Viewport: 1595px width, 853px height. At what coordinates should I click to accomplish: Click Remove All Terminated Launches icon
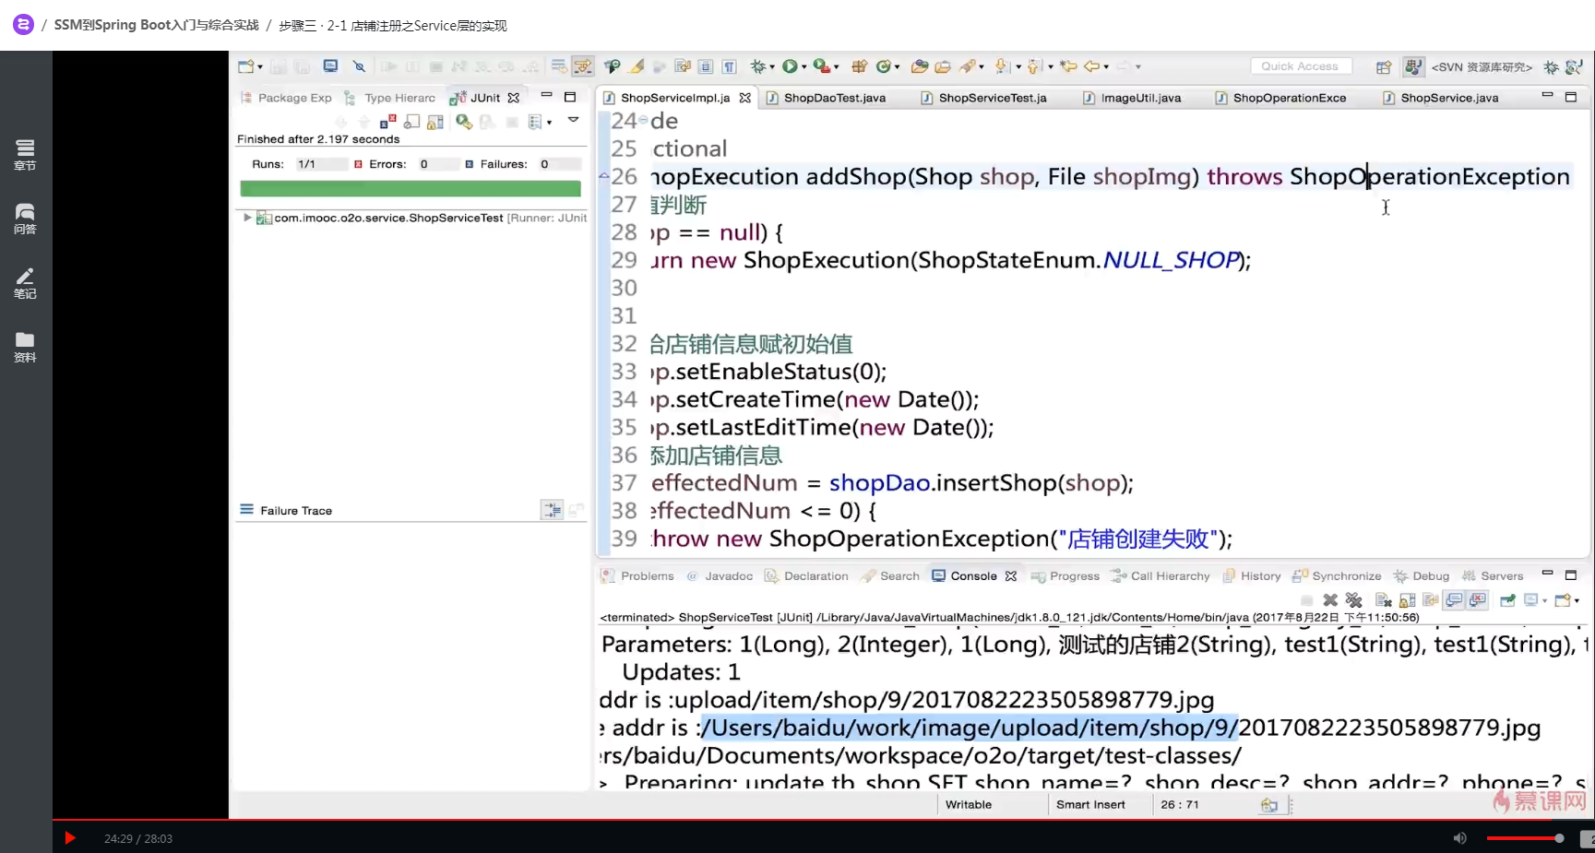(1353, 600)
